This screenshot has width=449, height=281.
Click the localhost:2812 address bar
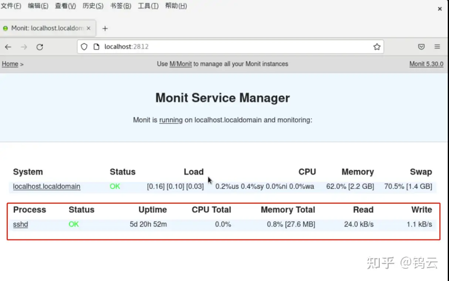pyautogui.click(x=230, y=47)
